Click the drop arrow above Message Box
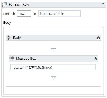This screenshot has height=98, width=107. click(53, 50)
